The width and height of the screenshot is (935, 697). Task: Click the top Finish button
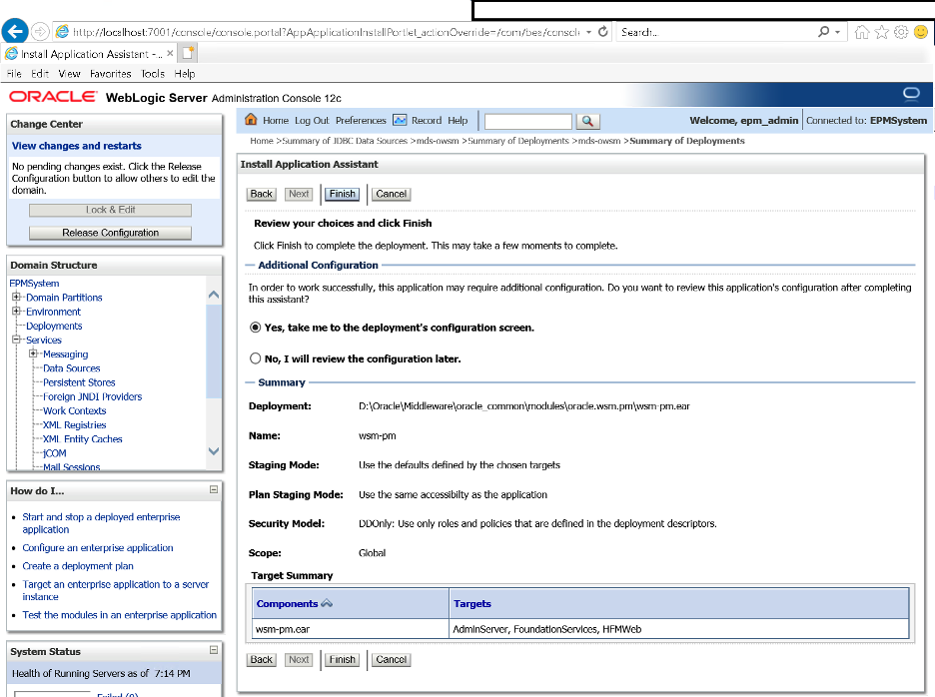343,194
